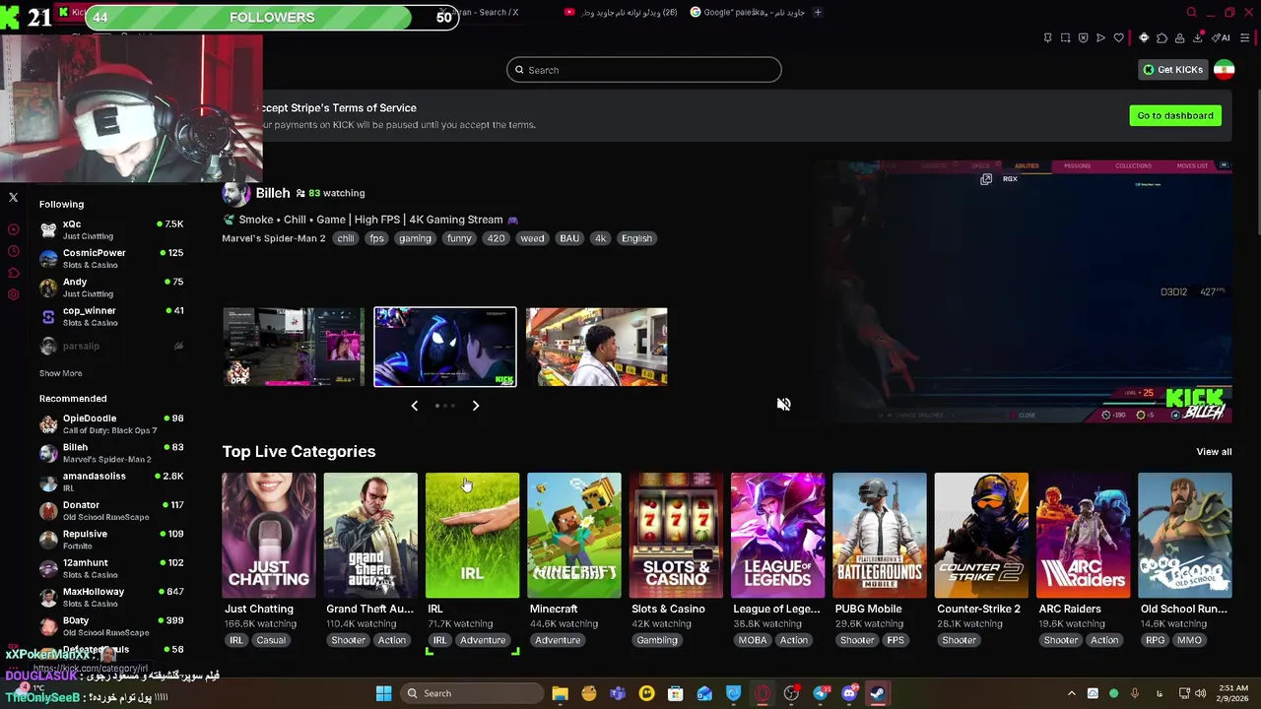Screen dimensions: 1261x709
Task: Click the 'chill' stream tag
Action: coord(345,238)
